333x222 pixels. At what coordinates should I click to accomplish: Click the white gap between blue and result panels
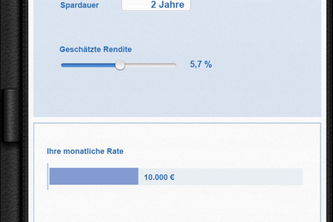[177, 120]
